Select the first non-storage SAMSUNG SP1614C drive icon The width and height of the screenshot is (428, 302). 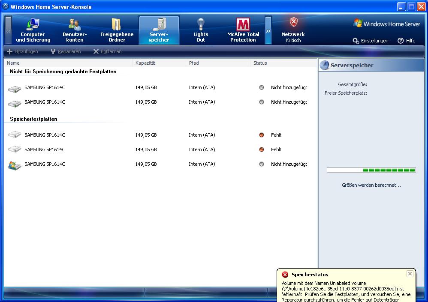[x=15, y=89]
